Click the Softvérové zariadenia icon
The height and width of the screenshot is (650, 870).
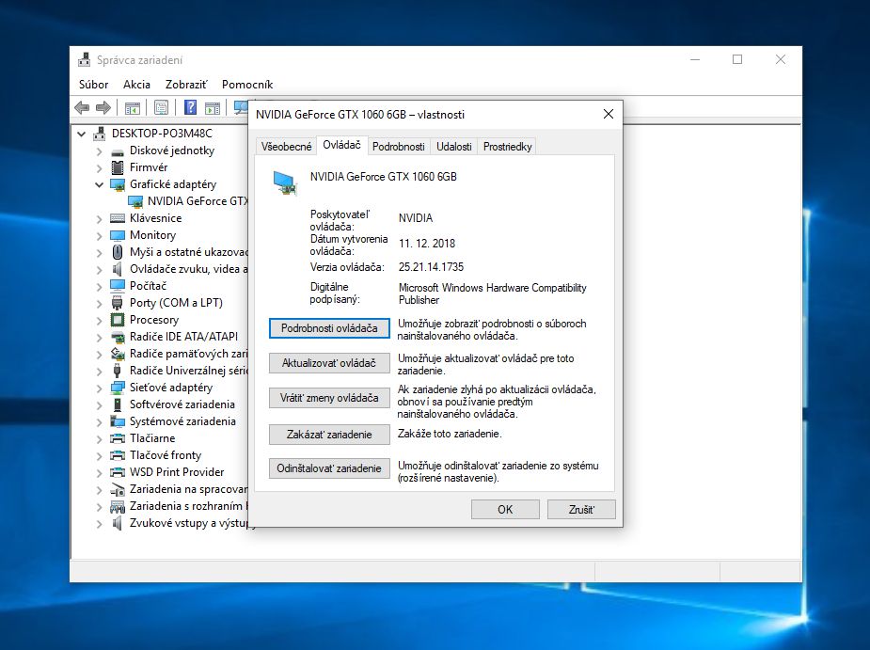117,404
